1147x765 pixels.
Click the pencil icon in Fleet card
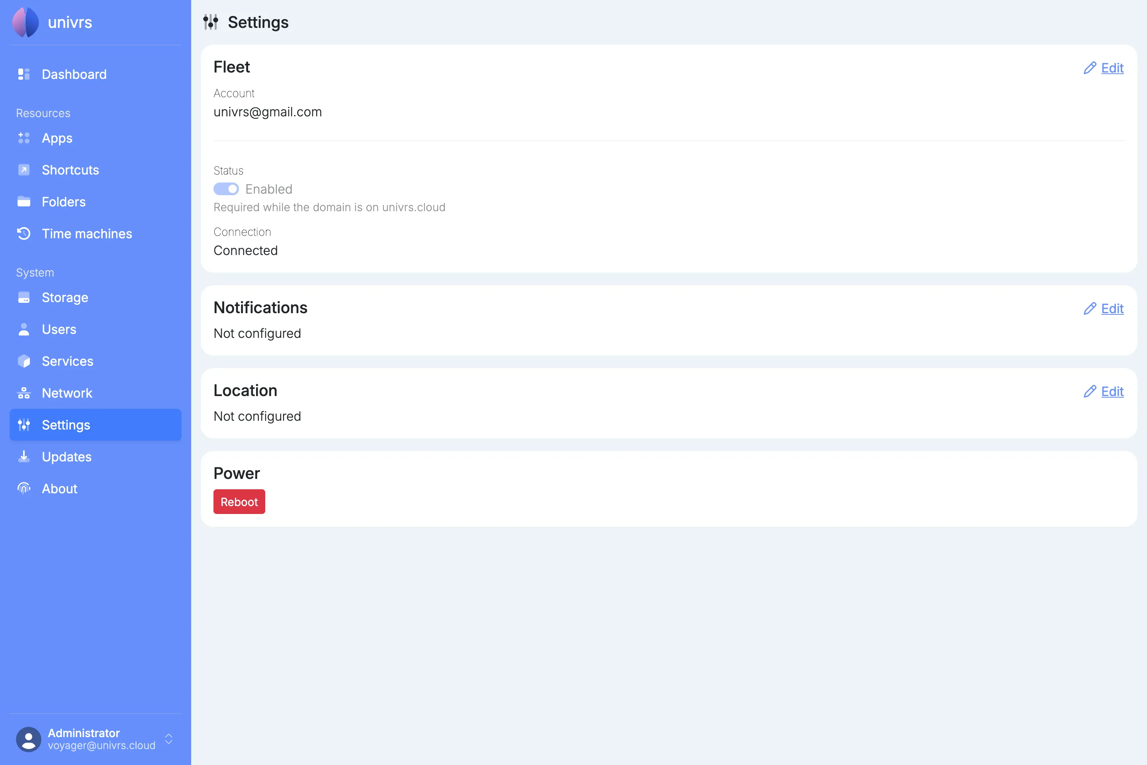(1090, 68)
